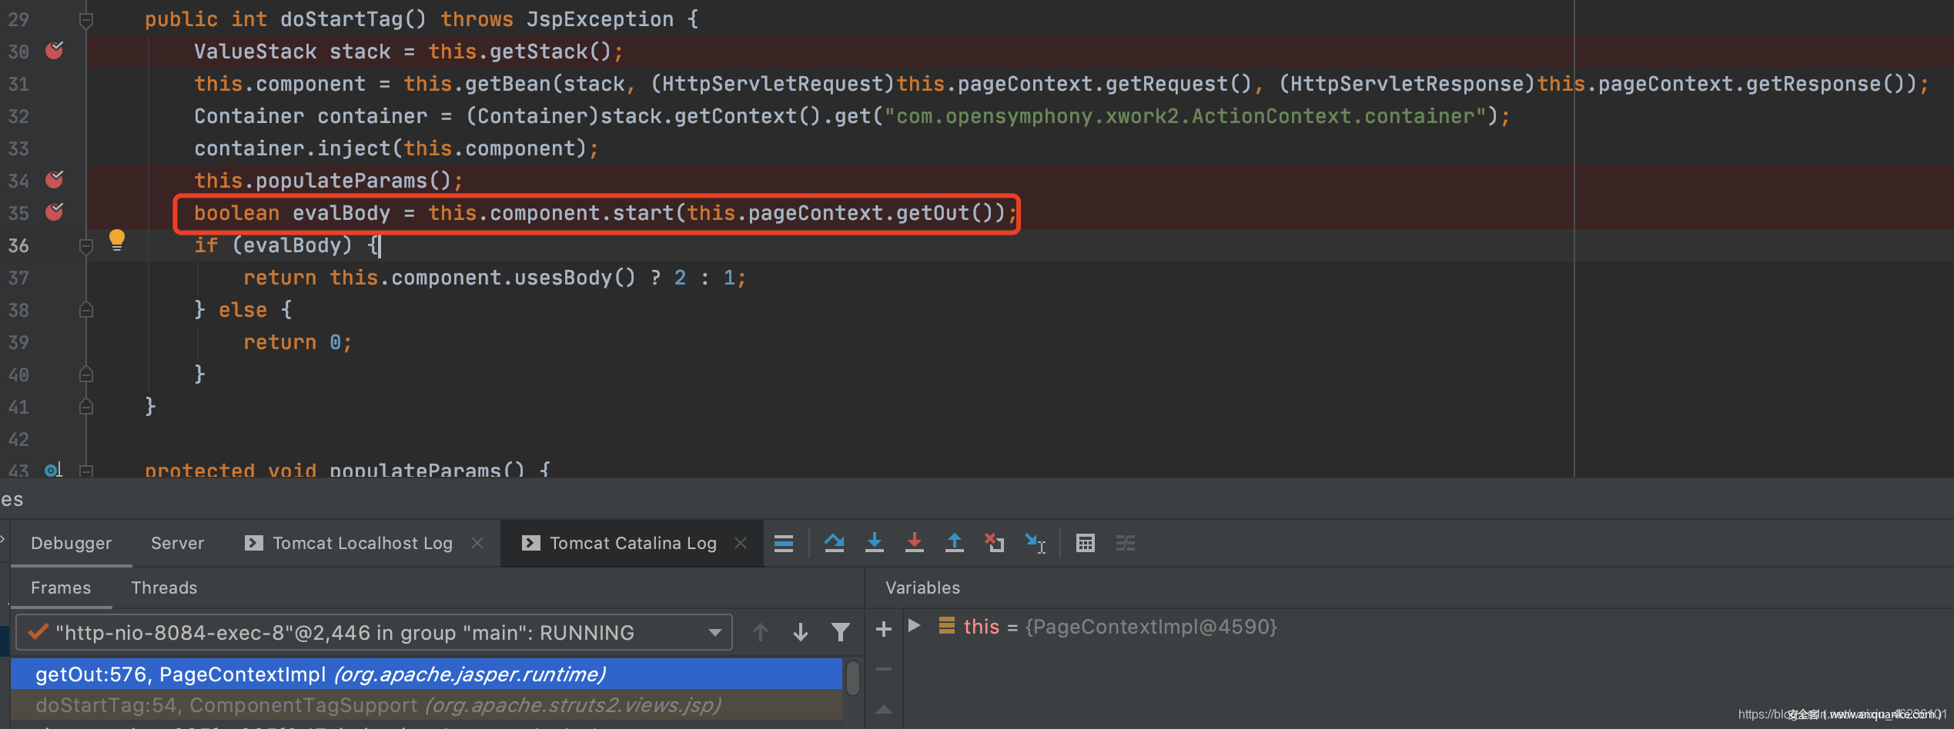Click the yellow lightbulb intention icon on line 36

(x=117, y=240)
